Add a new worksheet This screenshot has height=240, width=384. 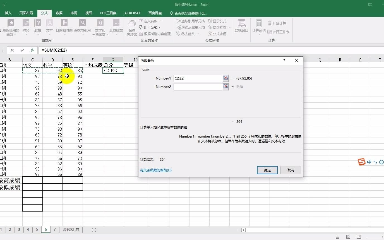pos(94,230)
